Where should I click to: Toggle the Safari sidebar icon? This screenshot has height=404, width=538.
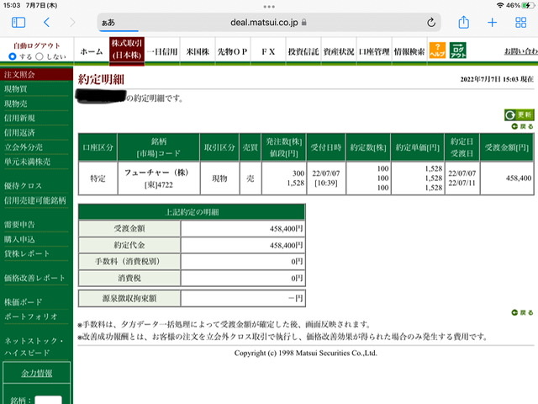[18, 23]
